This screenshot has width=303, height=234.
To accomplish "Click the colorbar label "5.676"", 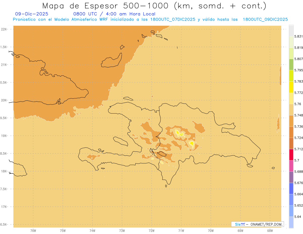I will click(x=299, y=183).
